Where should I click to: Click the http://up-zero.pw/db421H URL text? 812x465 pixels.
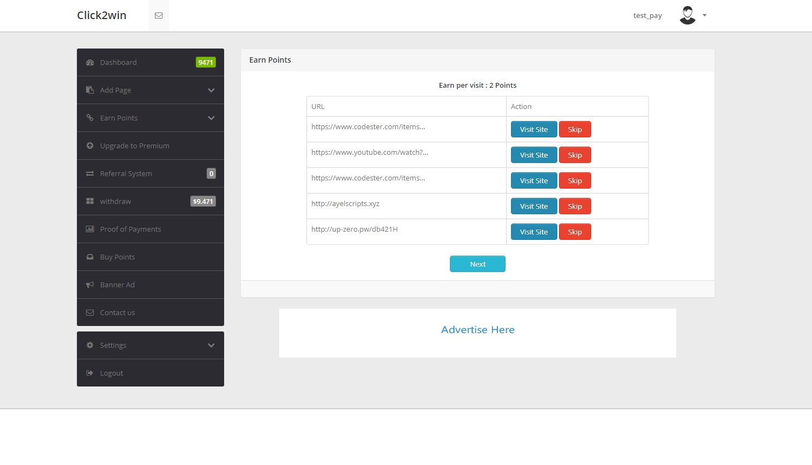click(x=354, y=230)
